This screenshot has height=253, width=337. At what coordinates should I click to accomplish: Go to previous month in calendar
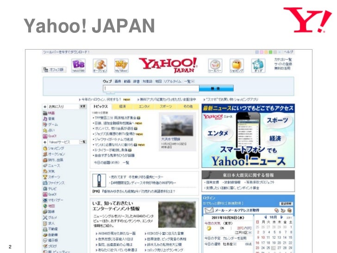coord(266,217)
